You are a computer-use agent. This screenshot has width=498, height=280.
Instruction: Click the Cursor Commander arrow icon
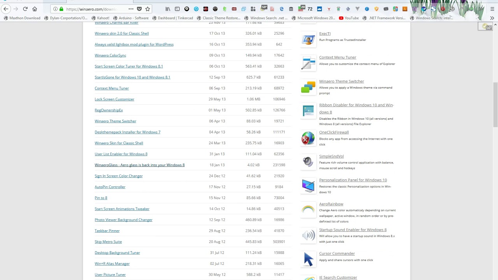(x=308, y=259)
